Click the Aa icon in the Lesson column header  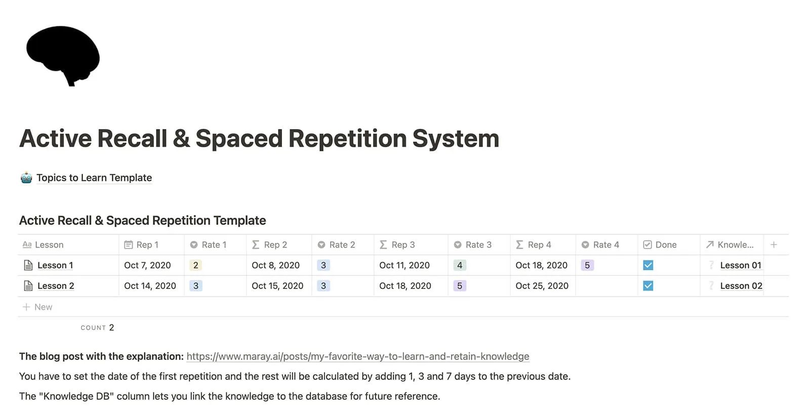click(27, 244)
